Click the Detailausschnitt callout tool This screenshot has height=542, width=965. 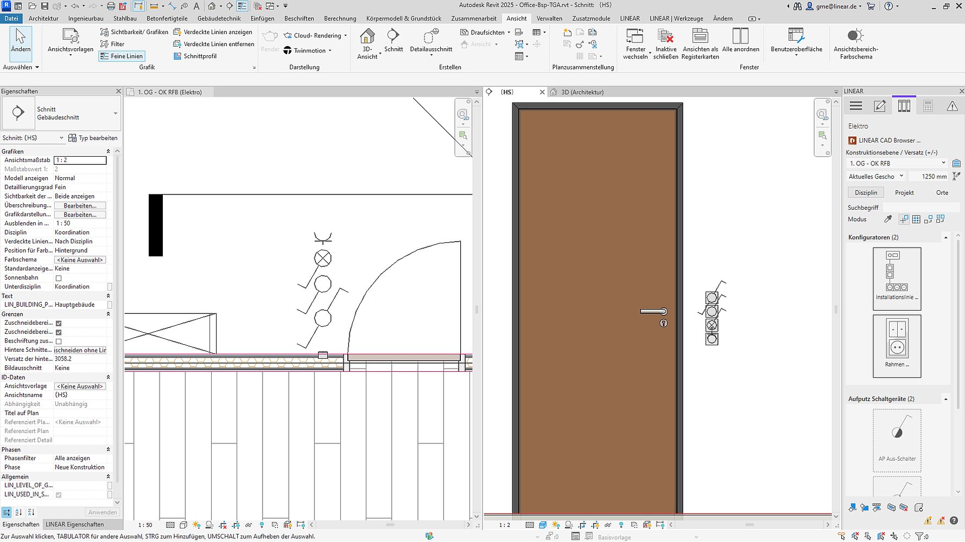pyautogui.click(x=431, y=37)
